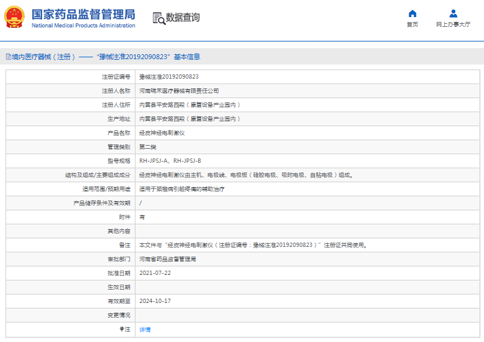The height and width of the screenshot is (342, 484).
Task: Click the small icon before 境内医疗器械
Action: 8,57
